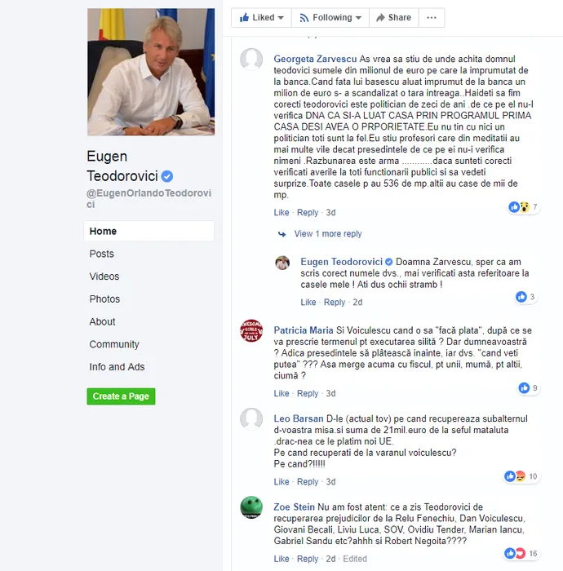Open Eugen Teodorovici's large profile photo
The width and height of the screenshot is (563, 571).
[151, 72]
